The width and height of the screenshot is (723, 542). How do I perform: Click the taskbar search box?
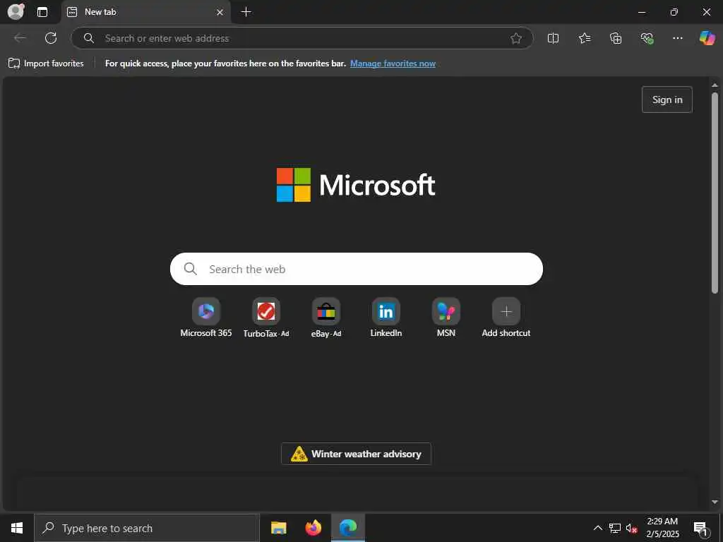147,528
